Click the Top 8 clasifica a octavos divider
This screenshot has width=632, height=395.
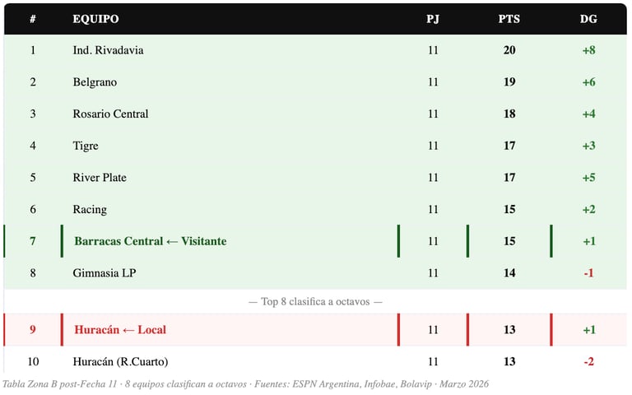pos(315,302)
